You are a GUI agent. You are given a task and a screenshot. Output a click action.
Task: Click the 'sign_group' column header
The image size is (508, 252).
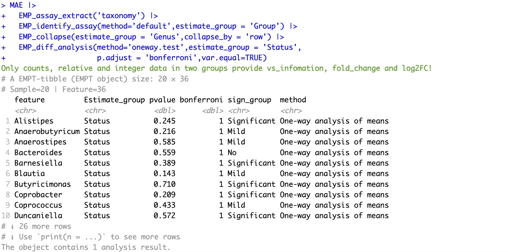tap(249, 100)
